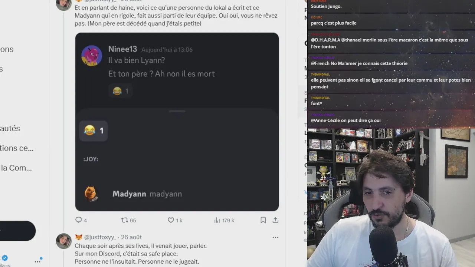Screen dimensions: 475x267
Task: Click the joy emoji reaction with count 1
Action: pos(94,131)
